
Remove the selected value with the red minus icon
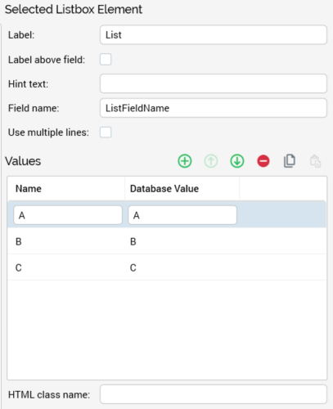click(x=263, y=161)
